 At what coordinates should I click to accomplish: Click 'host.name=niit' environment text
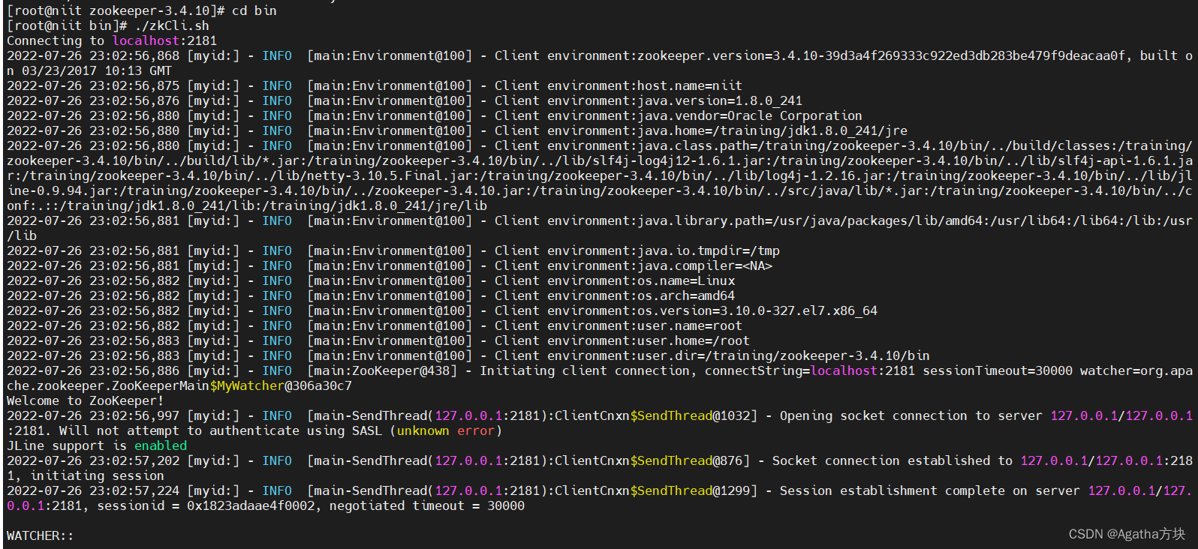tap(690, 85)
